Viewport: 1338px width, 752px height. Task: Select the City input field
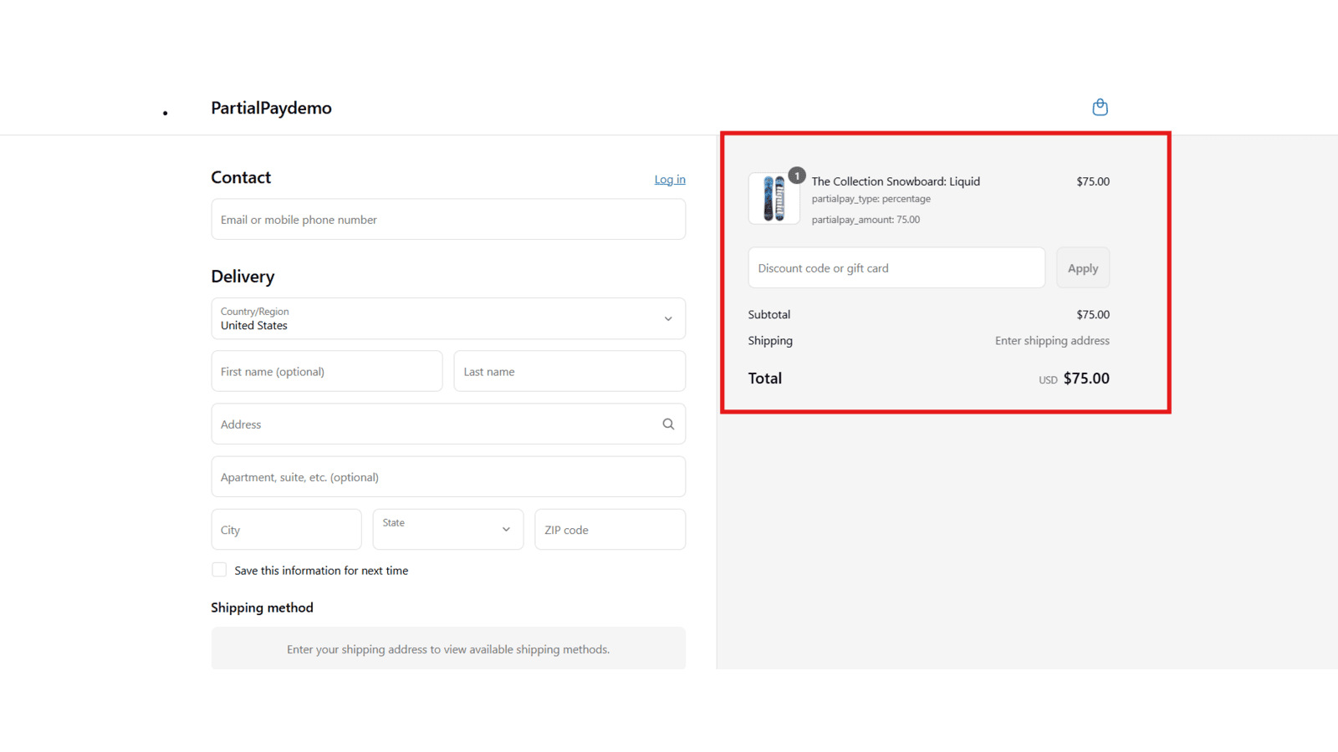(286, 529)
